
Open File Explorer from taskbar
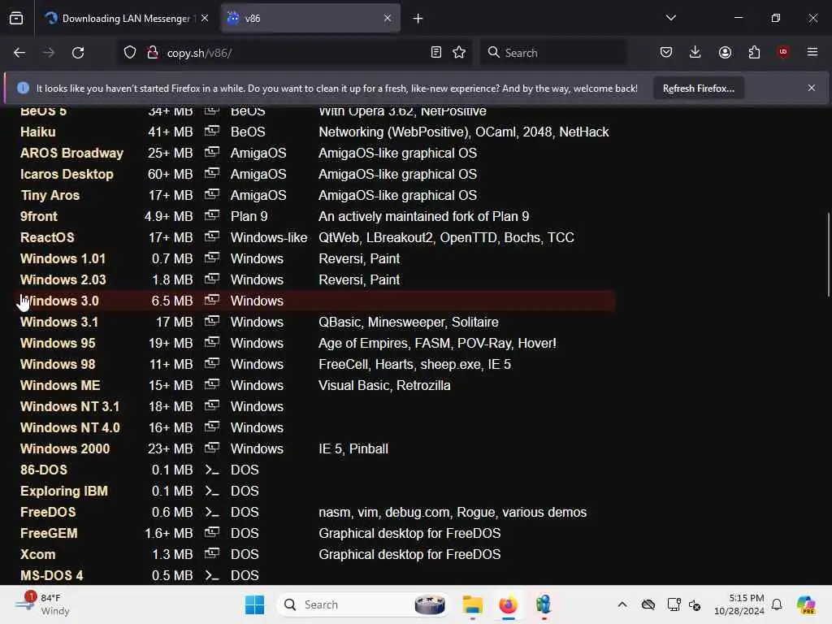click(472, 604)
